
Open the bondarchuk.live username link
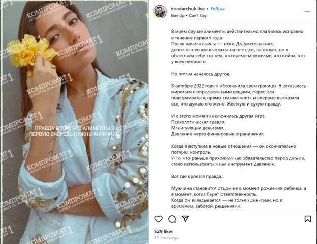(x=187, y=9)
